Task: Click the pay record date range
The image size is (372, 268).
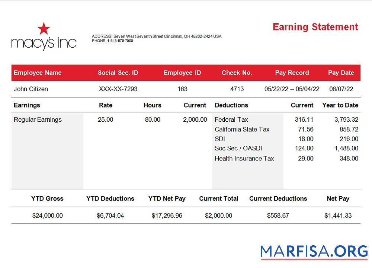Action: [292, 89]
